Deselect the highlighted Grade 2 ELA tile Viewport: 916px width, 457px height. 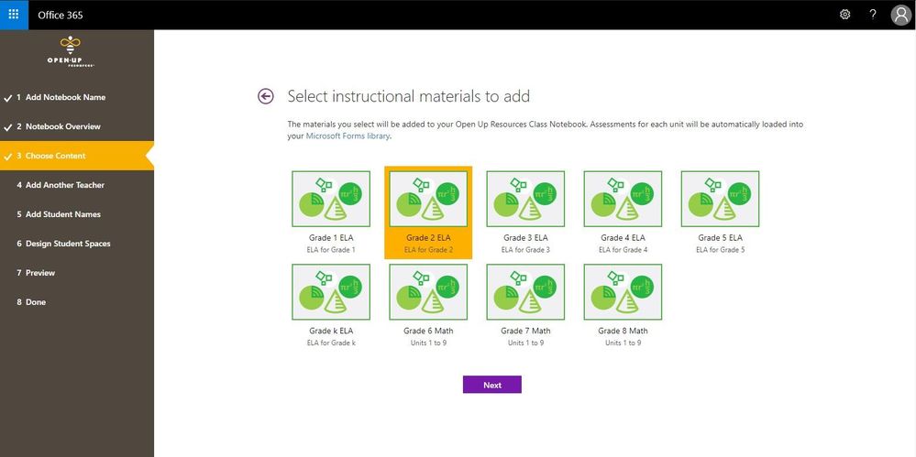click(x=428, y=199)
